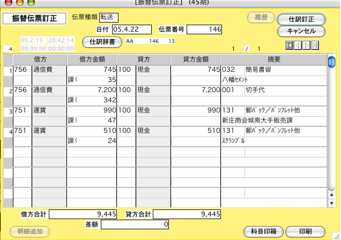The width and height of the screenshot is (341, 240).
Task: Go to next record arrow icon
Action: click(307, 46)
